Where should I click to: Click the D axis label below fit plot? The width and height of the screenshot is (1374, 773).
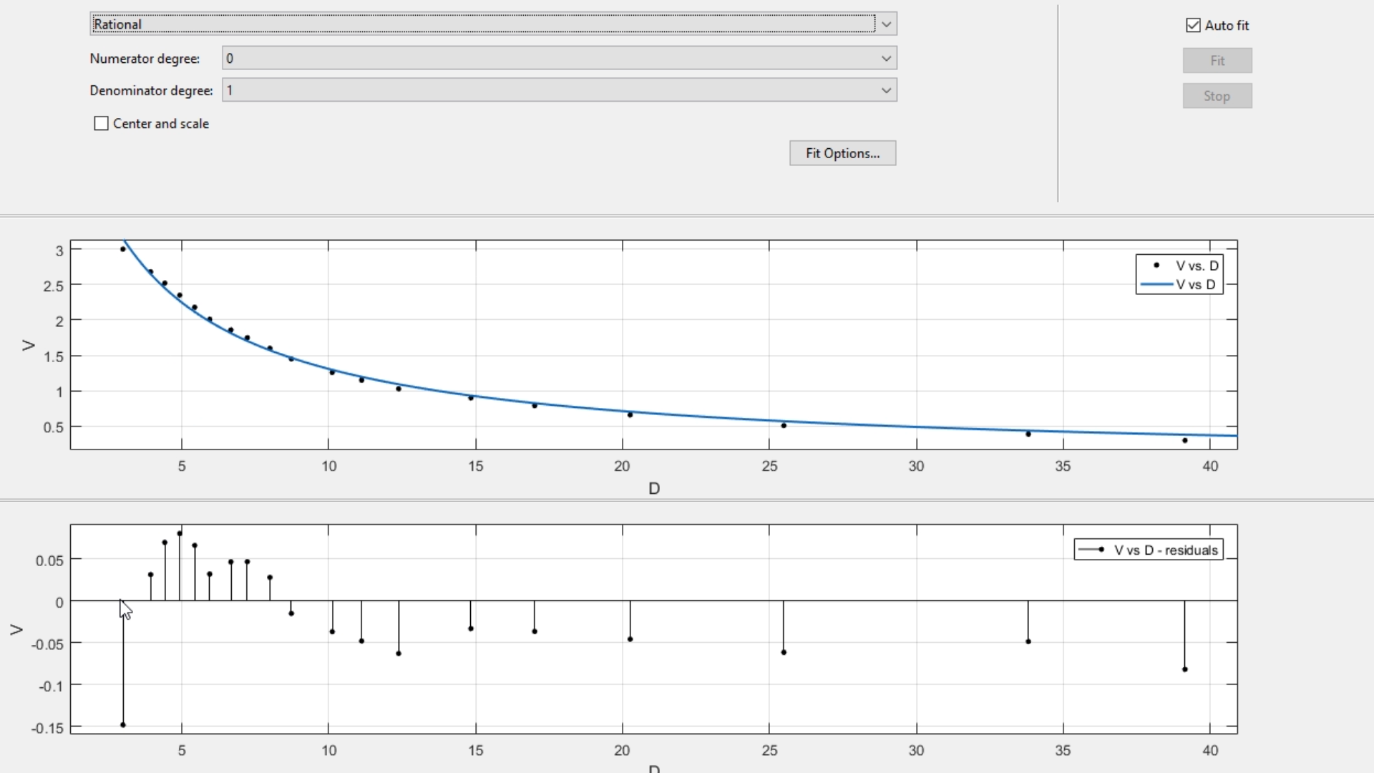point(654,489)
